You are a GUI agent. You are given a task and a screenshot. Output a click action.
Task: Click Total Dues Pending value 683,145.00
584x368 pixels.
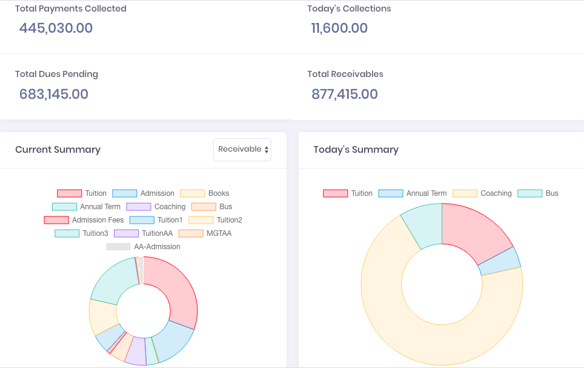54,94
